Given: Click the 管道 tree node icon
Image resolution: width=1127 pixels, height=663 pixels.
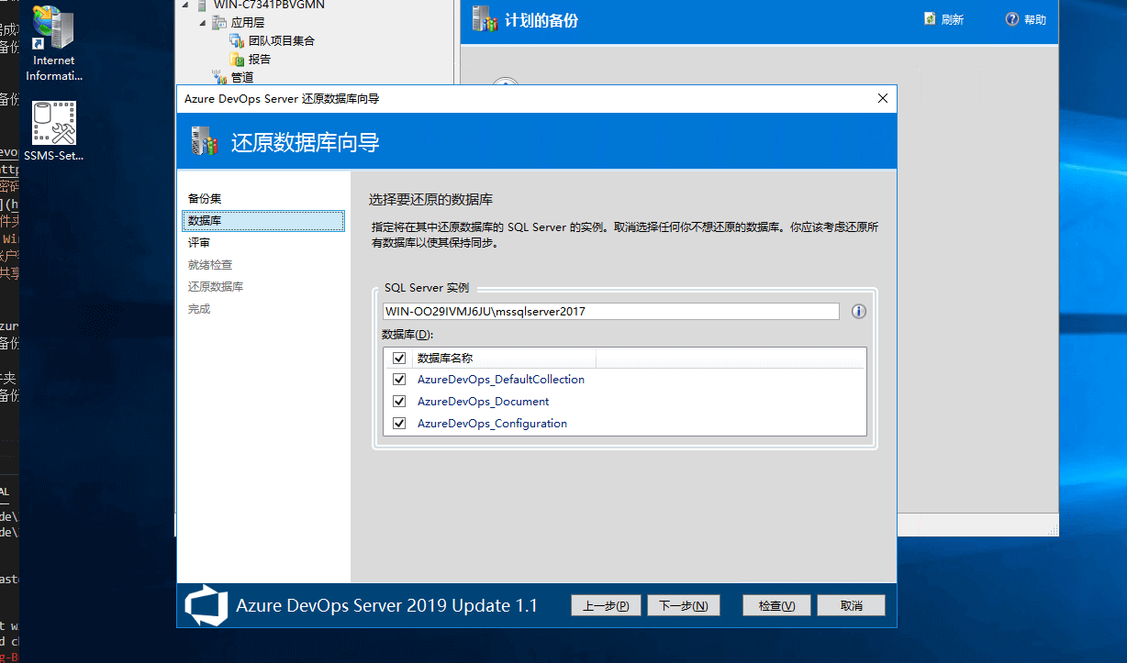Looking at the screenshot, I should pyautogui.click(x=220, y=78).
